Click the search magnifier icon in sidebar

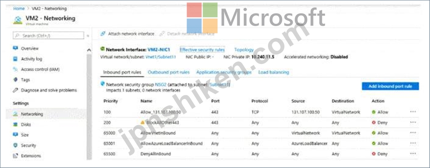[x=17, y=36]
